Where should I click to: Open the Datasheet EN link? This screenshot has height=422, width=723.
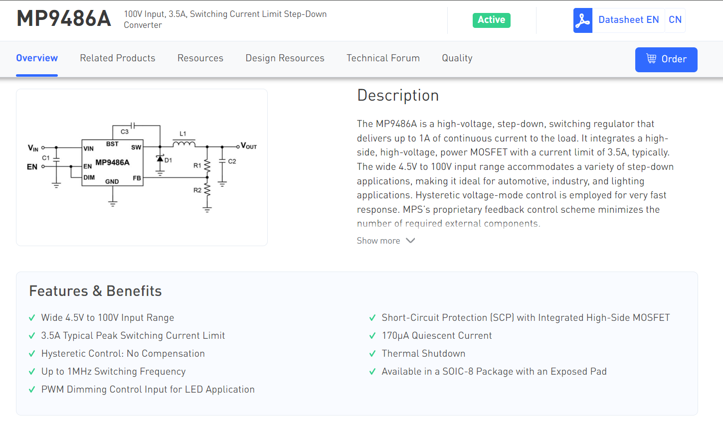(628, 20)
